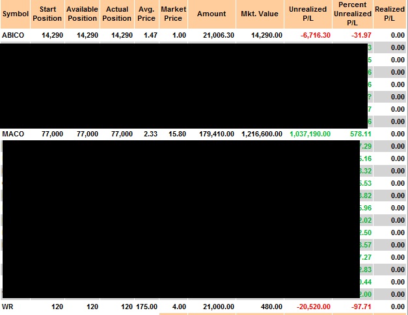Viewport: 408px width, 315px height.
Task: Click WR market price 4.00
Action: [x=180, y=307]
